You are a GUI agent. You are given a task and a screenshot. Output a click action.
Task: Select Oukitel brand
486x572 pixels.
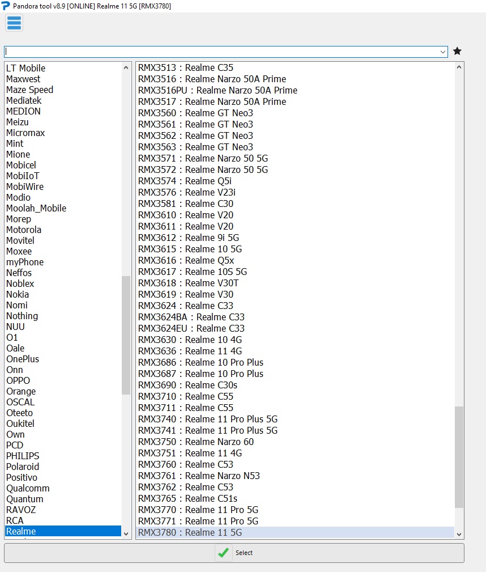(x=20, y=423)
